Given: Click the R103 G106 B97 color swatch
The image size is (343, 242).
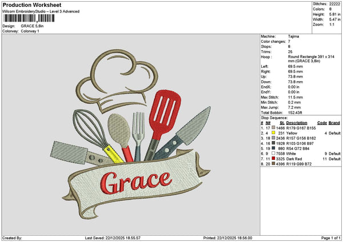Looking at the screenshot, I should (x=273, y=143).
